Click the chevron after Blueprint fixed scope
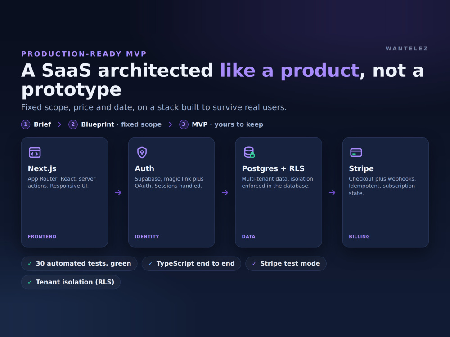 (x=171, y=124)
